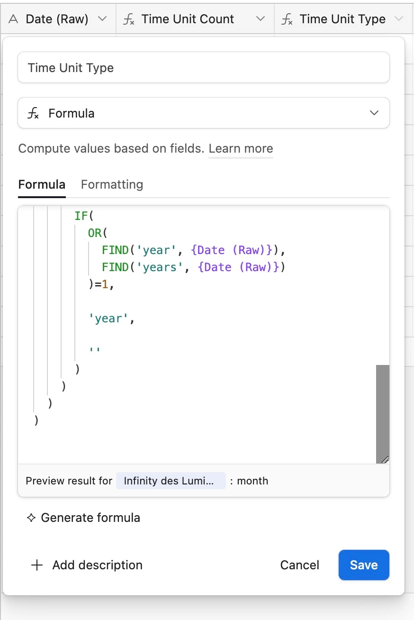Image resolution: width=414 pixels, height=620 pixels.
Task: Select the Formula tab
Action: (x=42, y=184)
